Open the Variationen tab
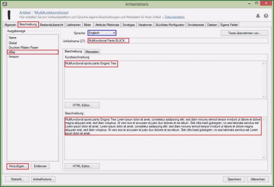 (x=145, y=25)
